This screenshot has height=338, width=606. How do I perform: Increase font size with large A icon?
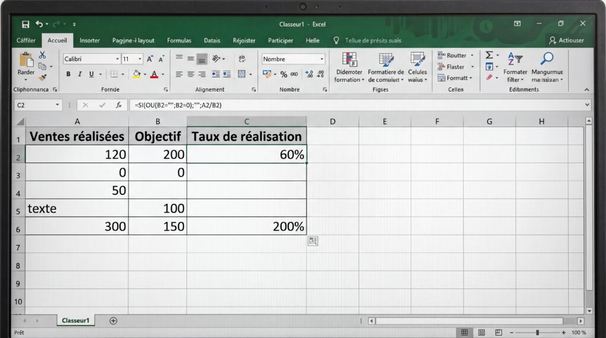(150, 59)
